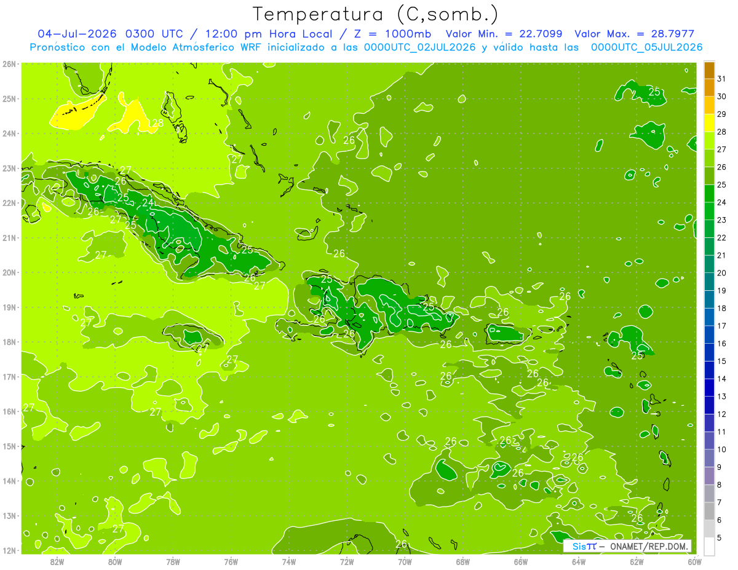The height and width of the screenshot is (570, 738).
Task: Pick the brown swatch atop the color bar
Action: 709,71
